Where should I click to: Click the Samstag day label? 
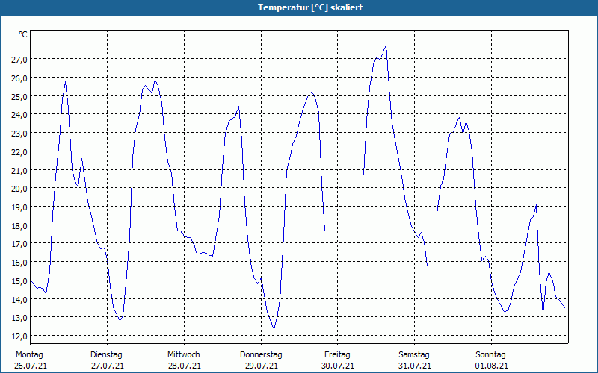point(414,355)
